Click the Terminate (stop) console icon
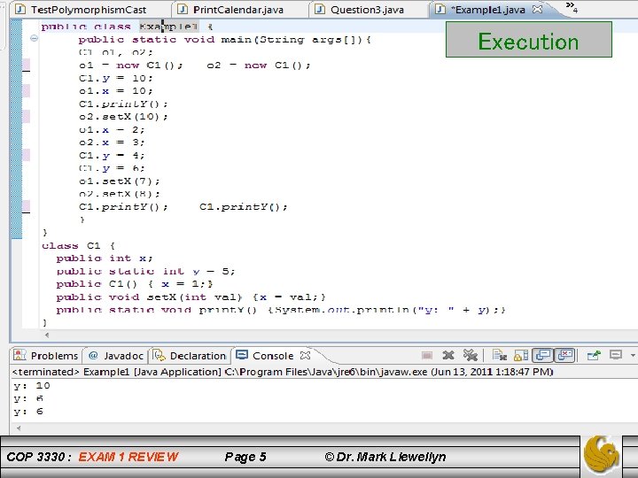The width and height of the screenshot is (638, 478). (x=427, y=356)
